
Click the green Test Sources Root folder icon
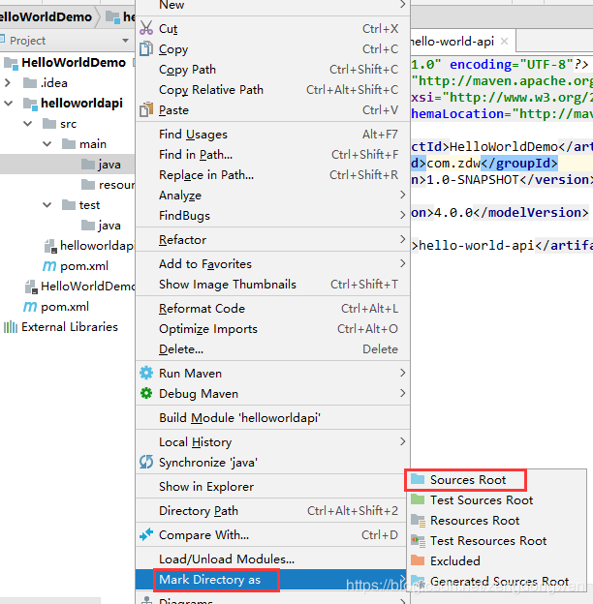pyautogui.click(x=418, y=499)
